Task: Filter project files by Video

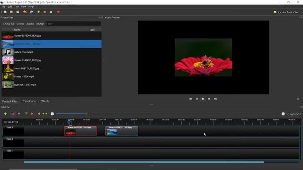Action: pyautogui.click(x=20, y=24)
